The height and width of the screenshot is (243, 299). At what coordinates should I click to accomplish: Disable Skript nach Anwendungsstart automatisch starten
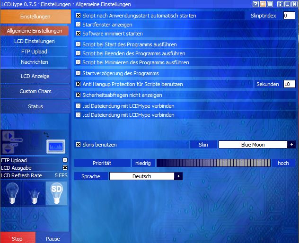pyautogui.click(x=78, y=16)
